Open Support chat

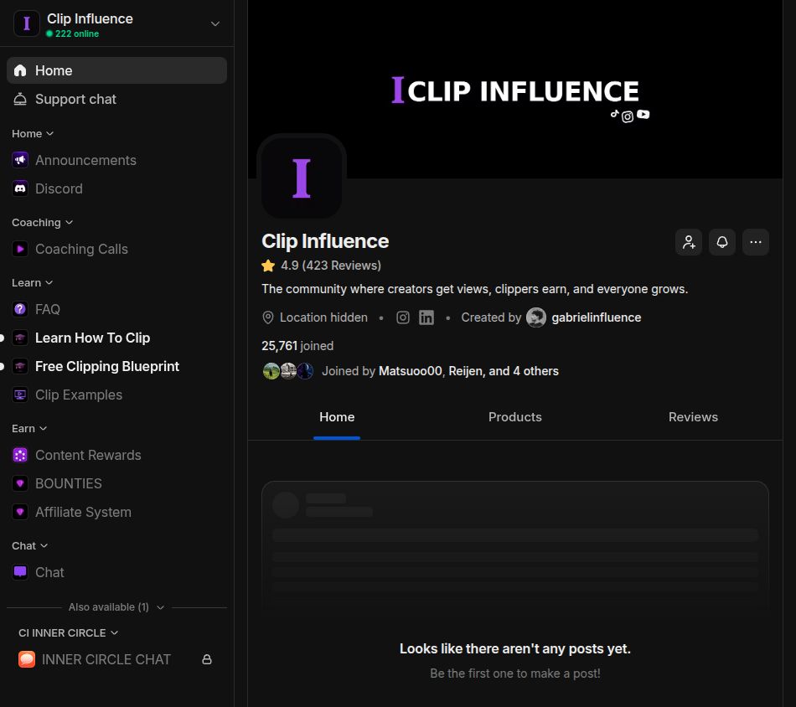point(116,99)
